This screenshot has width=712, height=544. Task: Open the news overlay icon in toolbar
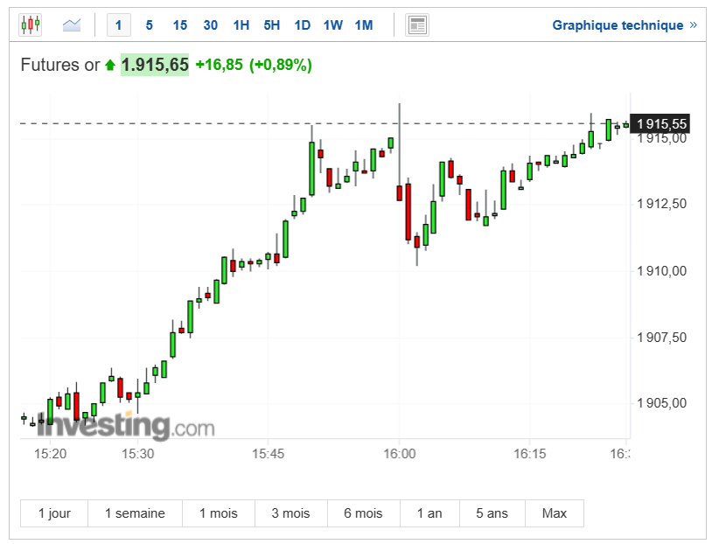coord(417,25)
